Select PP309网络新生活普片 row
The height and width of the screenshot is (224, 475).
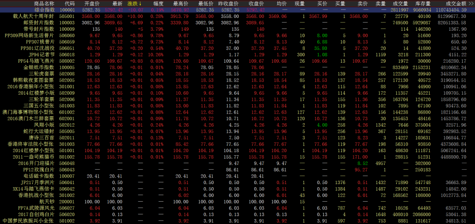coord(237,36)
